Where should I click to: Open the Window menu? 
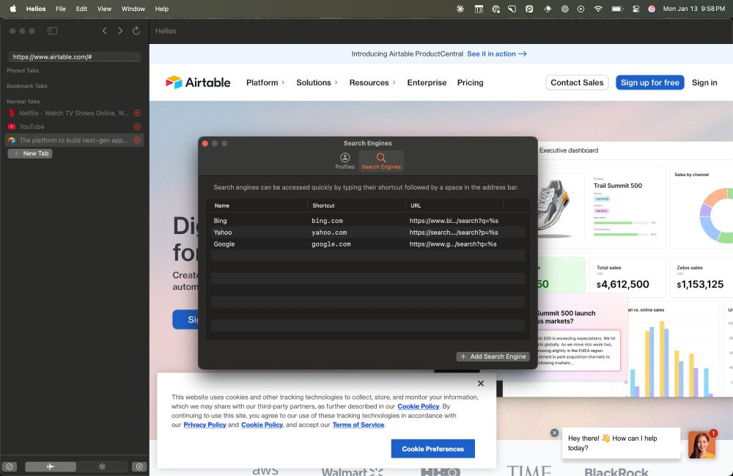133,8
